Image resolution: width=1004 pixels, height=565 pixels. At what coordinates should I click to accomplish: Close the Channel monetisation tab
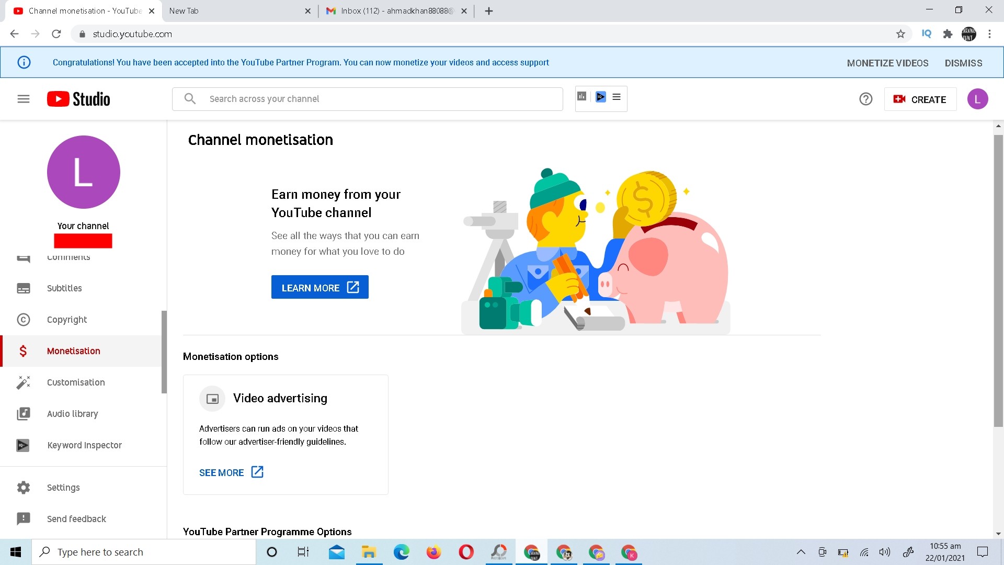pyautogui.click(x=152, y=11)
